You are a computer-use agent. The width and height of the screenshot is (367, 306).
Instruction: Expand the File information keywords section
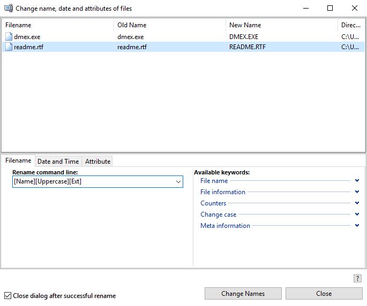pos(357,192)
